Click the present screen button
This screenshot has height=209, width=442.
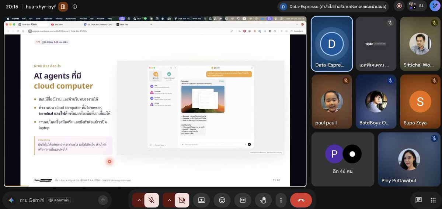click(x=201, y=200)
